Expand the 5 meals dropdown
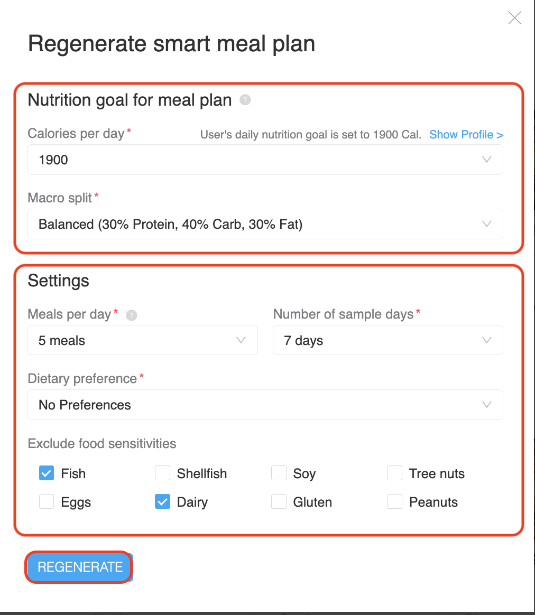The height and width of the screenshot is (615, 535). (143, 340)
